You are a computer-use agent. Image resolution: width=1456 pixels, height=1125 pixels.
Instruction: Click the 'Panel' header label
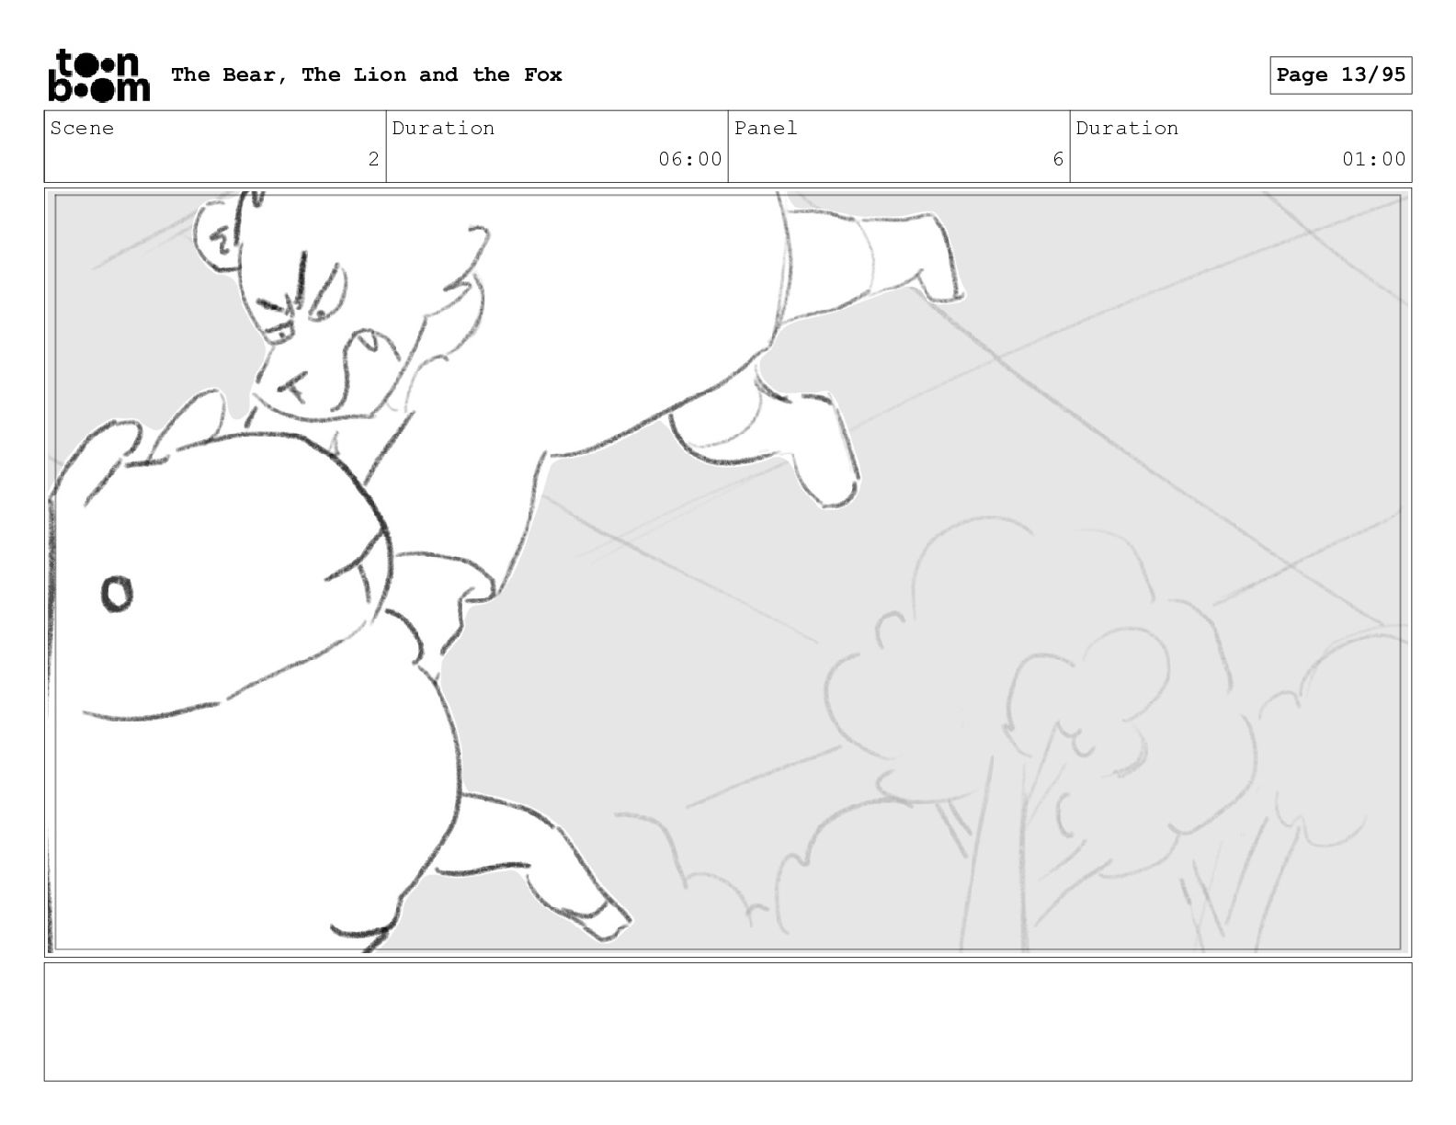[766, 128]
